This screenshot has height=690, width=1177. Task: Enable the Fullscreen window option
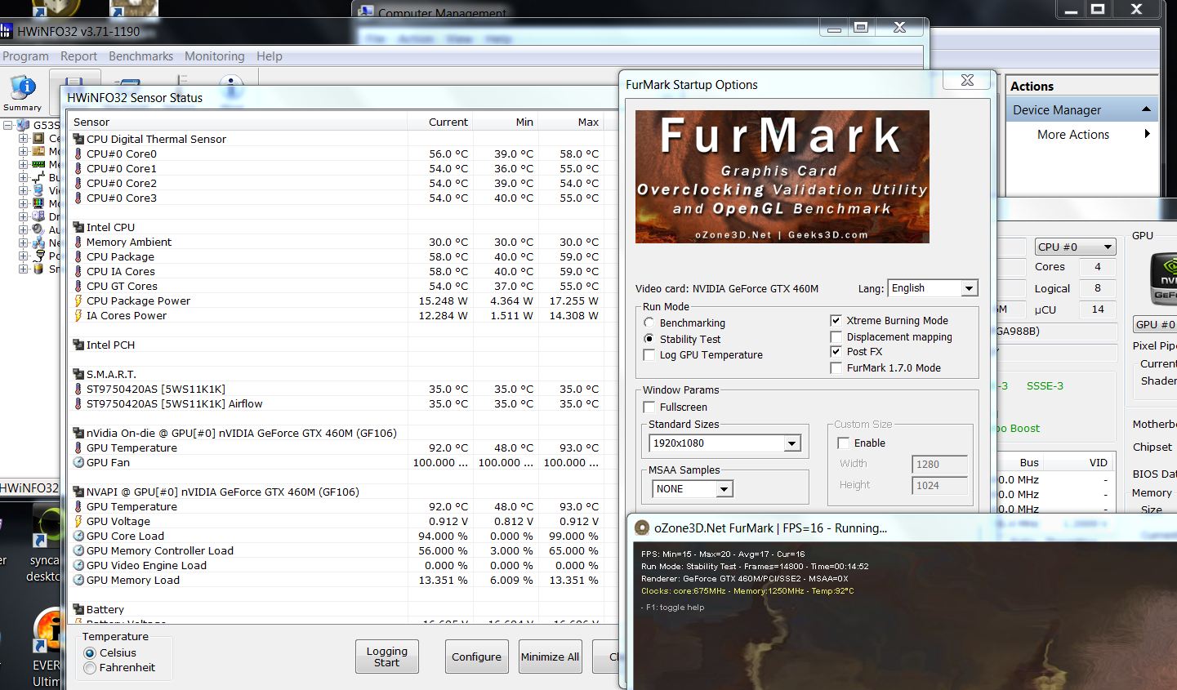(x=649, y=407)
